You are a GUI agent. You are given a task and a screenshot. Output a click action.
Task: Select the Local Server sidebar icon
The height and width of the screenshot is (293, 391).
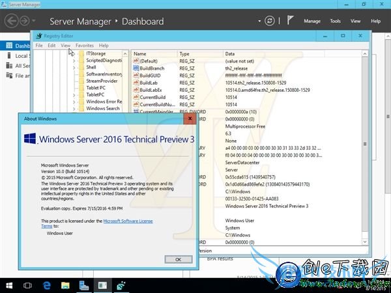(x=9, y=55)
